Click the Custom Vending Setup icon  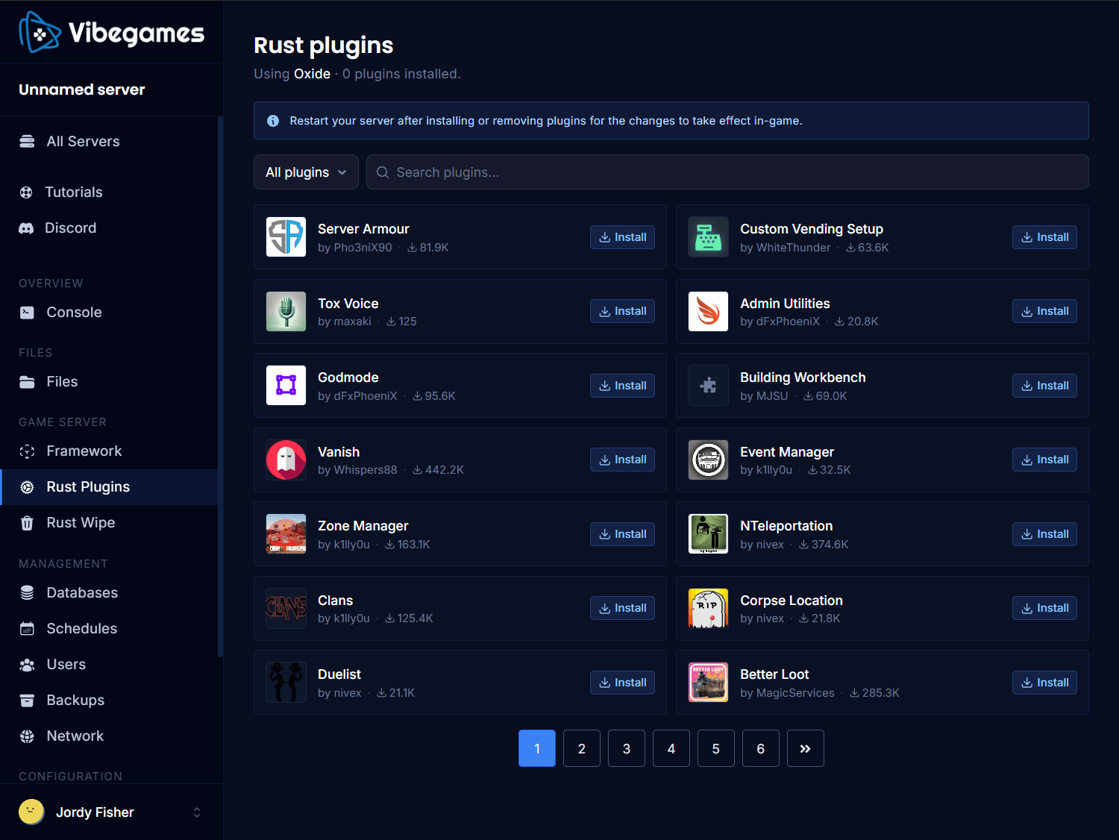[x=708, y=236]
